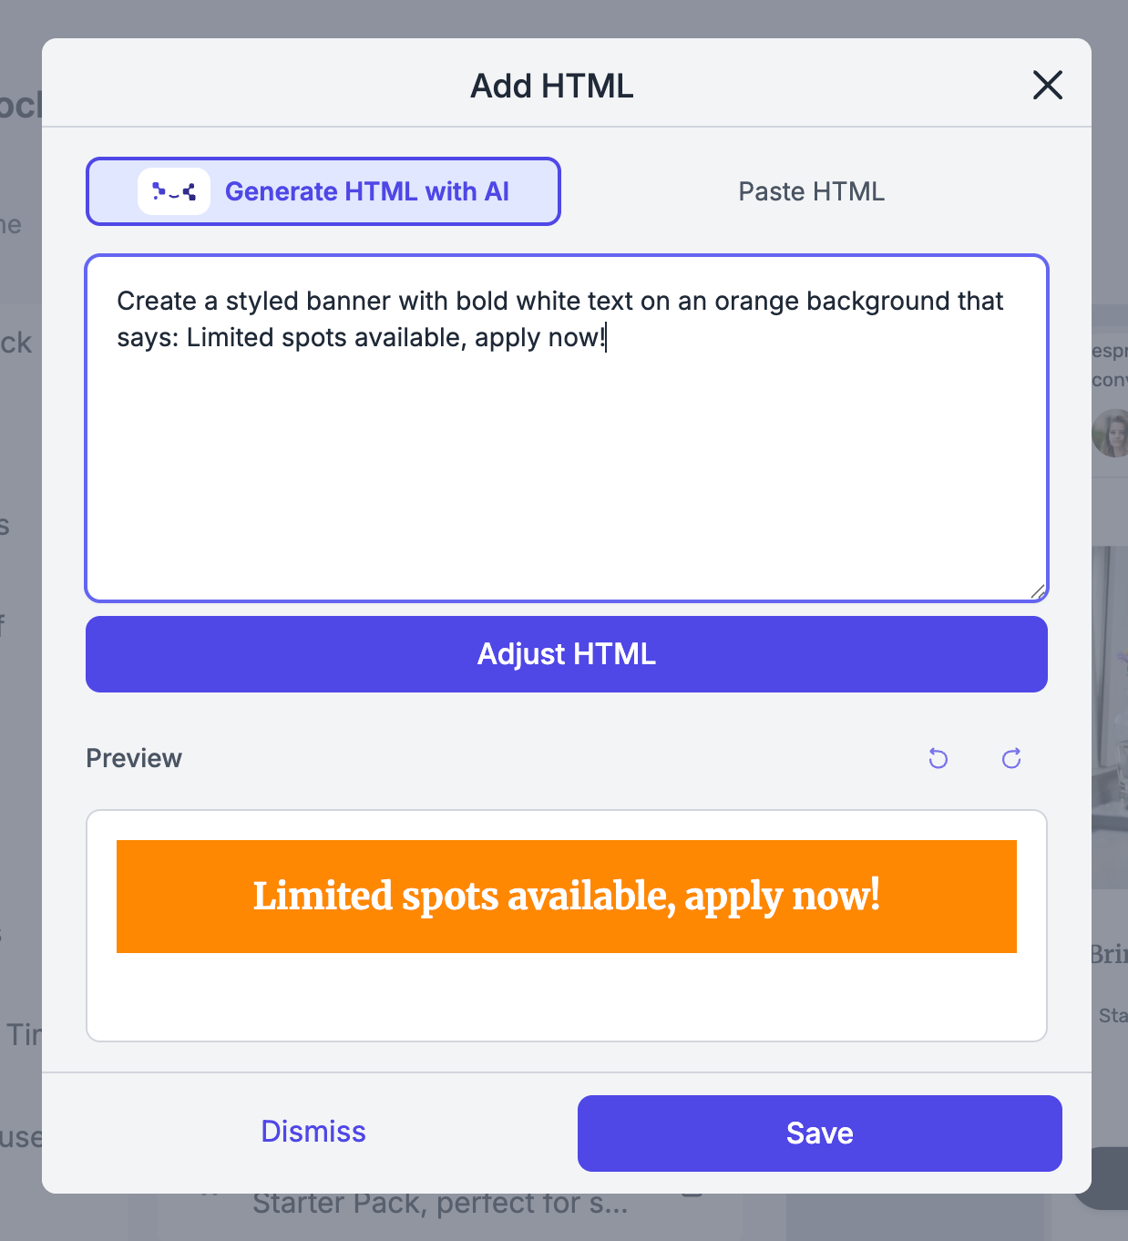1128x1241 pixels.
Task: Switch to the Generate HTML with AI tab
Action: click(366, 191)
